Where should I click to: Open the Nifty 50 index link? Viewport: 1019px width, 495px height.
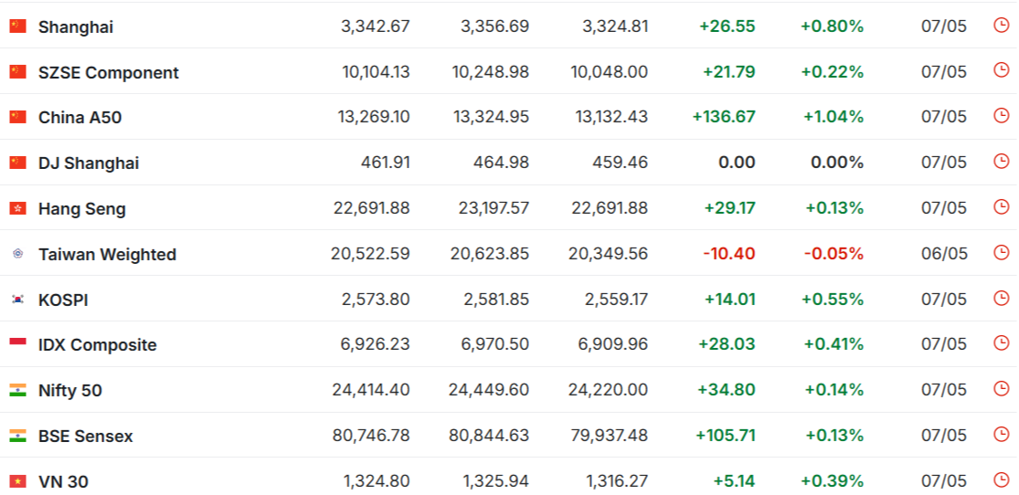(70, 390)
